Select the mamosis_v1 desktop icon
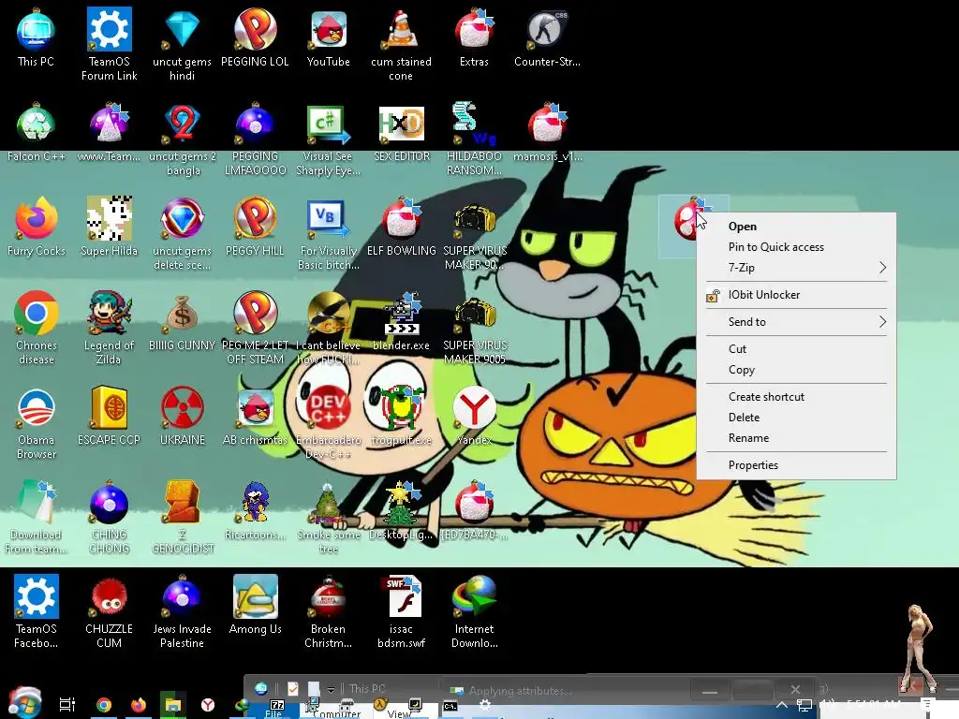The width and height of the screenshot is (959, 719). pyautogui.click(x=547, y=131)
